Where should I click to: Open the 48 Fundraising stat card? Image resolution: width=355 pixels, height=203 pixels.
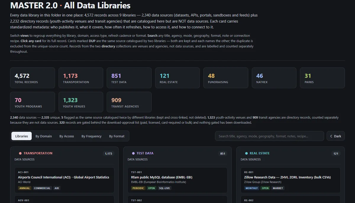(x=226, y=78)
